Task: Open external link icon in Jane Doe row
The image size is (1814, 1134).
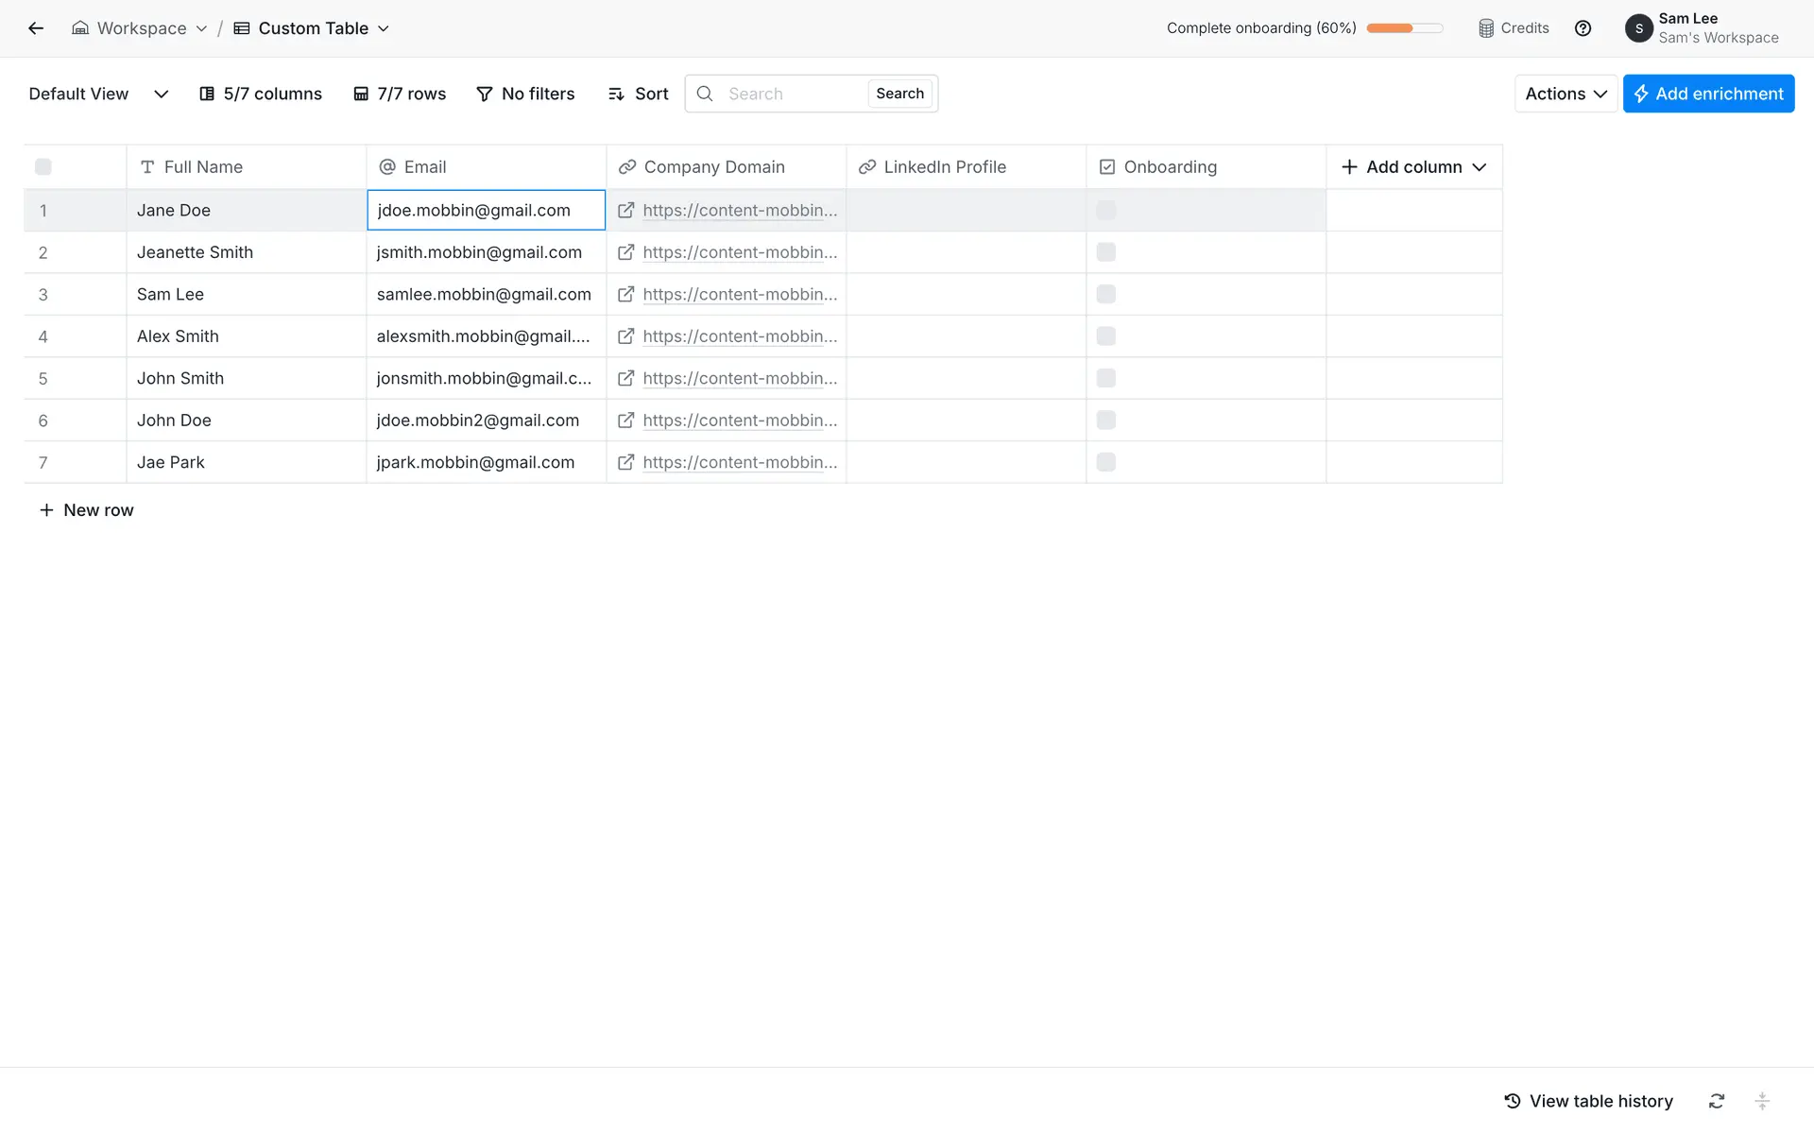Action: pyautogui.click(x=625, y=211)
